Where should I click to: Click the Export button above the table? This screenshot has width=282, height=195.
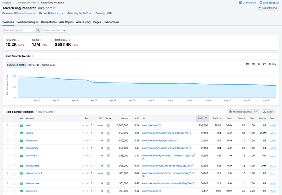pos(269,112)
